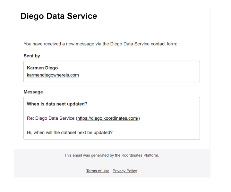
Task: Open the Terms of Use link
Action: point(98,171)
